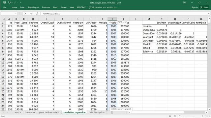
Task: Click the zoom slider in status bar
Action: click(x=193, y=116)
